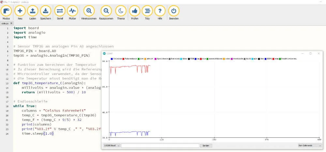Save the script with Speichern
The height and width of the screenshot is (152, 326).
coord(46,11)
